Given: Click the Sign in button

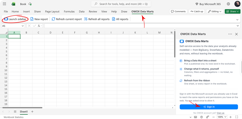Looking at the screenshot, I should (209, 107).
